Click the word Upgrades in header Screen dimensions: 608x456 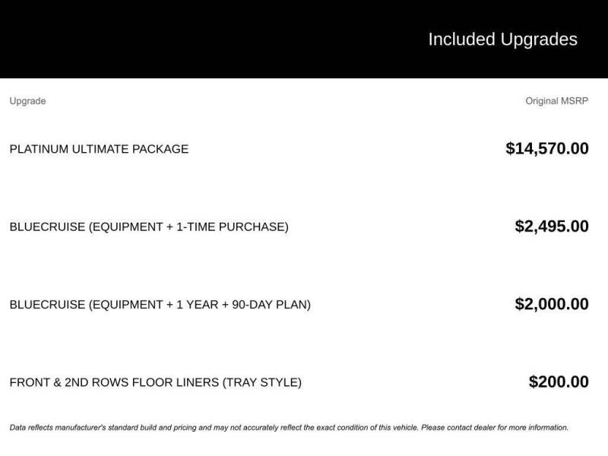click(x=539, y=40)
